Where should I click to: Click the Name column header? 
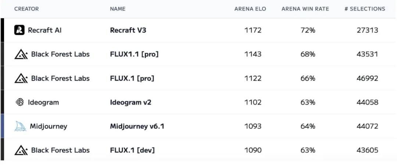[118, 9]
